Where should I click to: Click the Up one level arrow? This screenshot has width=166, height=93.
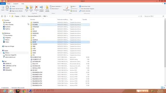pos(10,16)
